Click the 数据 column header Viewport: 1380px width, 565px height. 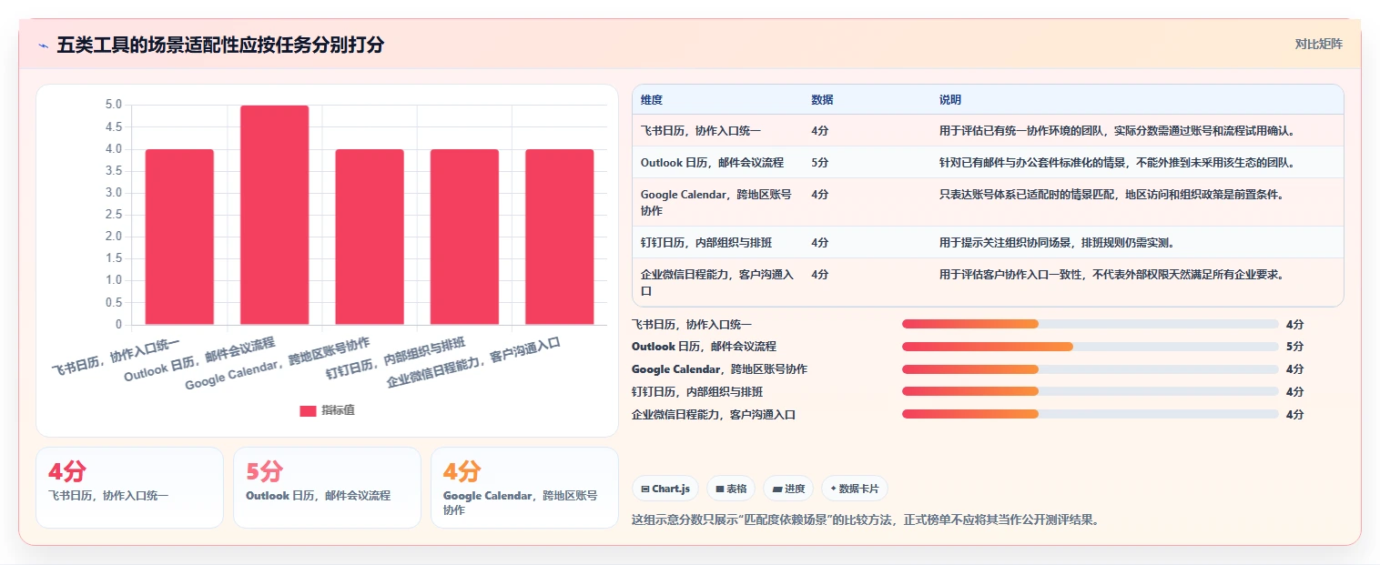(x=822, y=99)
